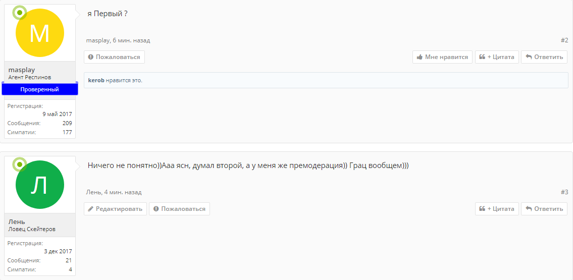Open masplay username link in sidebar

22,70
